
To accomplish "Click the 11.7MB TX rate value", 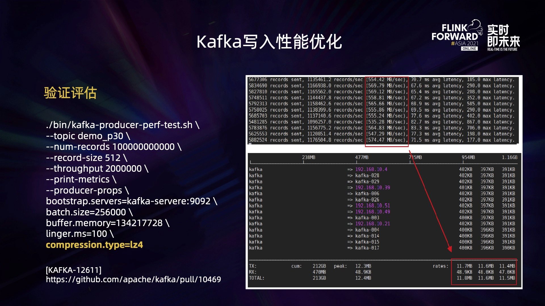I will (464, 266).
